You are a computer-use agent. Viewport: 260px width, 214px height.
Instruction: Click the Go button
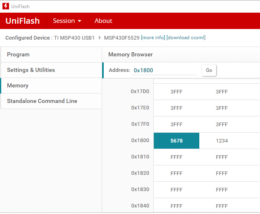pyautogui.click(x=209, y=70)
